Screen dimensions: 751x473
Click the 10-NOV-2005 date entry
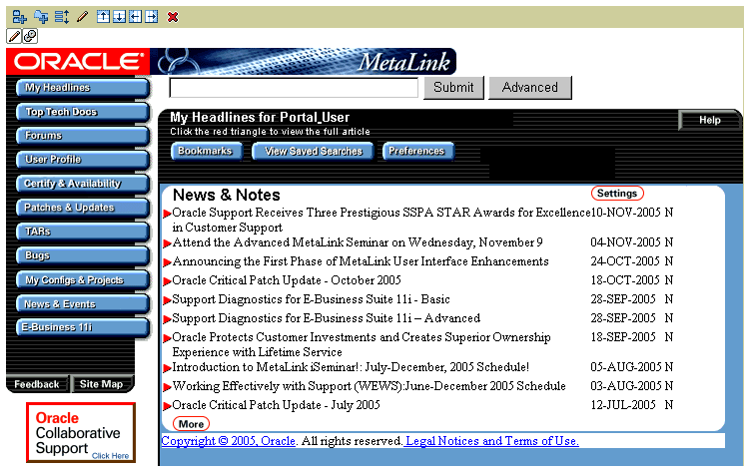point(626,213)
